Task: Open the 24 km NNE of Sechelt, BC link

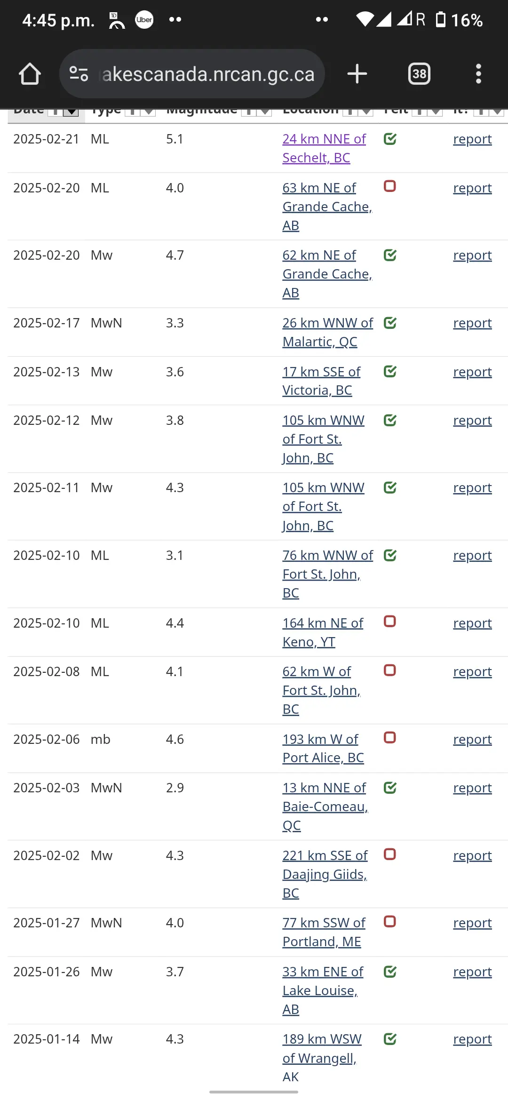Action: tap(324, 148)
